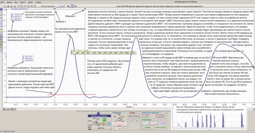The height and width of the screenshot is (133, 255).
Task: Toggle the highlighted marker mode toolbar button
Action: (72, 6)
